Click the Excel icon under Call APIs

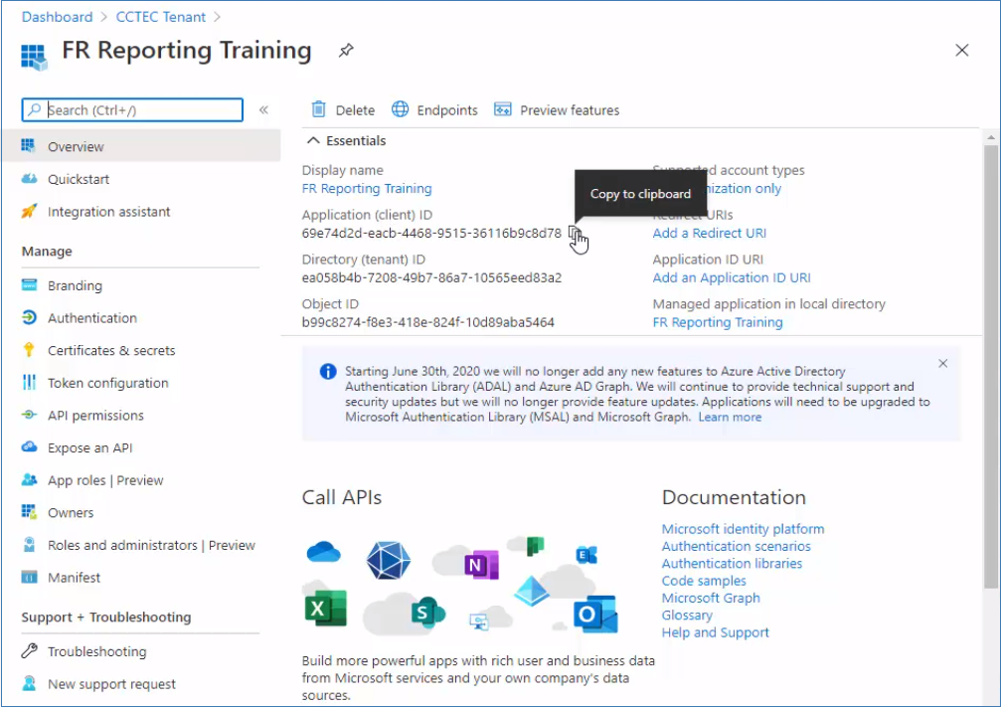point(326,609)
